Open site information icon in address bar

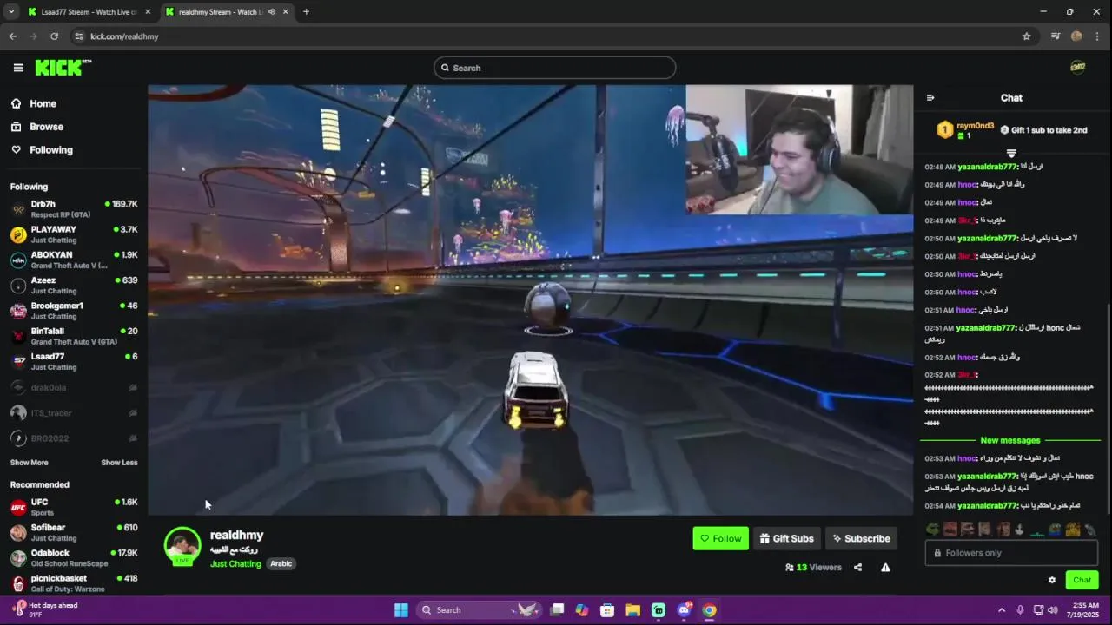[x=79, y=36]
